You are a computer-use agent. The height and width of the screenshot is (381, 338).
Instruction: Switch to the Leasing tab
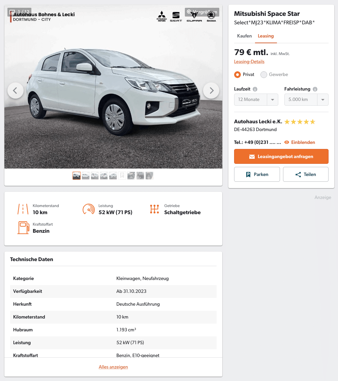(x=266, y=36)
